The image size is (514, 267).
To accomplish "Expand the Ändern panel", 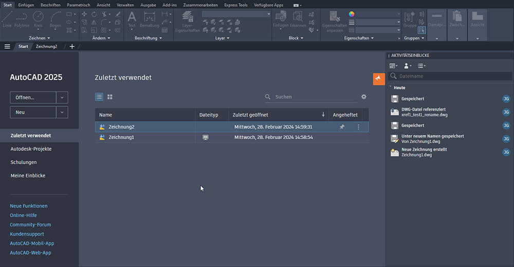I will pos(101,38).
